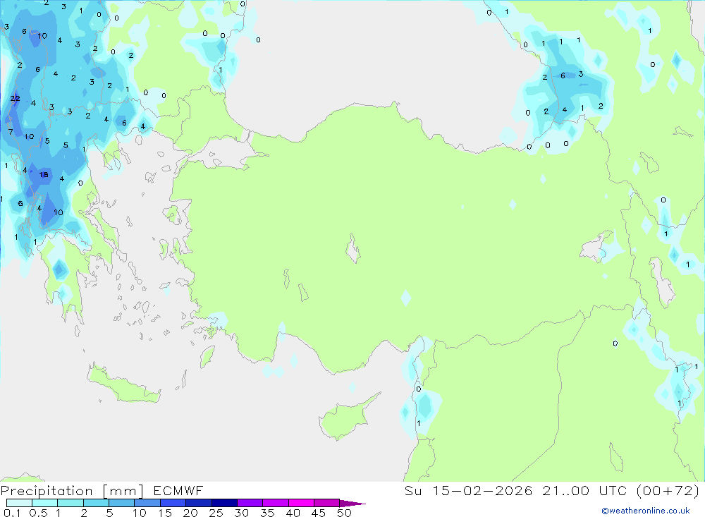Click the 'Precipitation [mm]' title text
Screen dimensions: 705x517
72,491
